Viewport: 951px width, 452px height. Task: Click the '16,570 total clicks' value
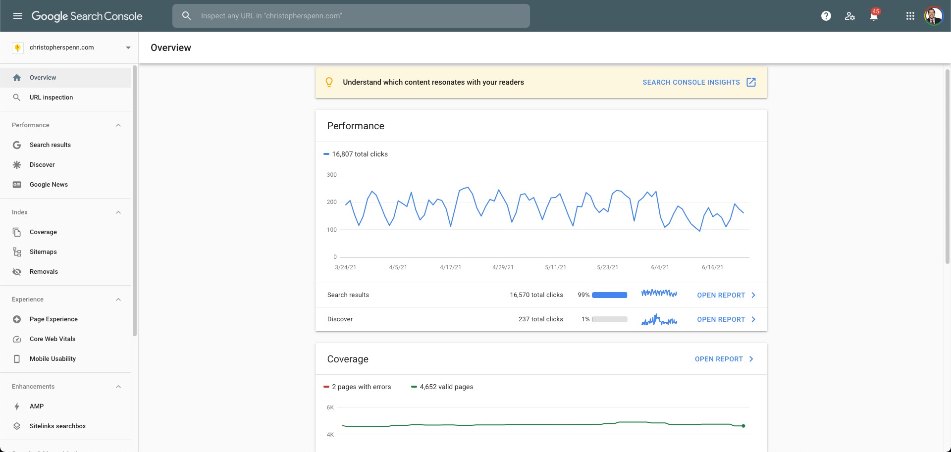[x=536, y=295]
